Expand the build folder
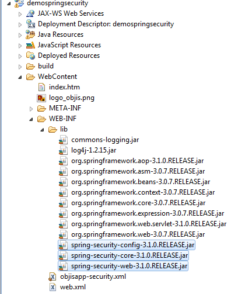 coord(20,67)
